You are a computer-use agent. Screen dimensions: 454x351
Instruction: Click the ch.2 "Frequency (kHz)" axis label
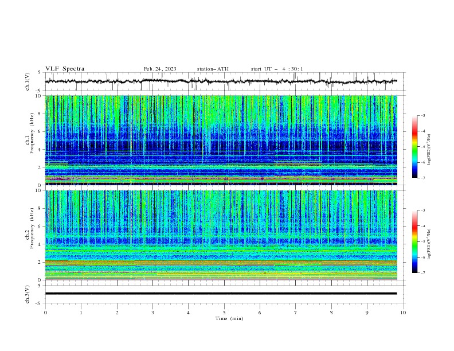(x=32, y=228)
